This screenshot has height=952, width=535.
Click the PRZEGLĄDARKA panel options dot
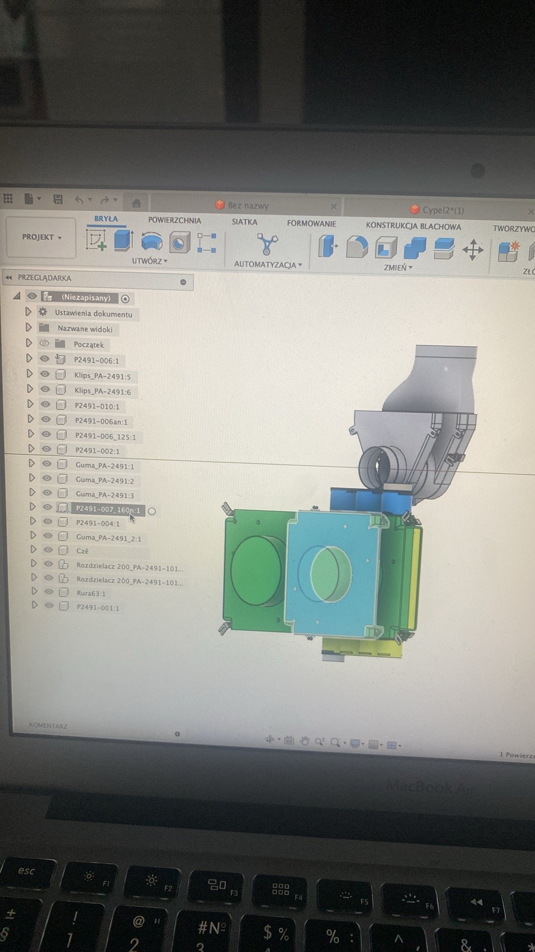[x=183, y=282]
